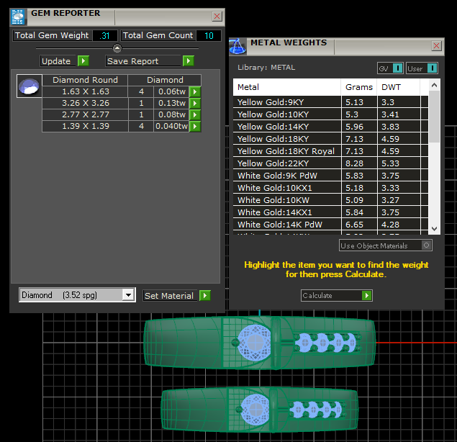This screenshot has width=457, height=442.
Task: Click the Gem Reporter panel icon
Action: (18, 16)
